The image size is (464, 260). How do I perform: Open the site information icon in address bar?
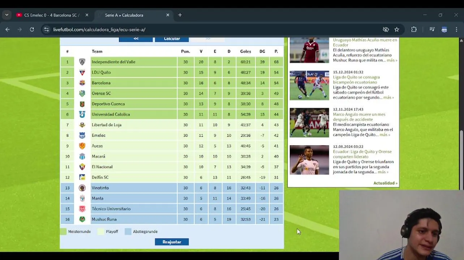[x=46, y=30]
